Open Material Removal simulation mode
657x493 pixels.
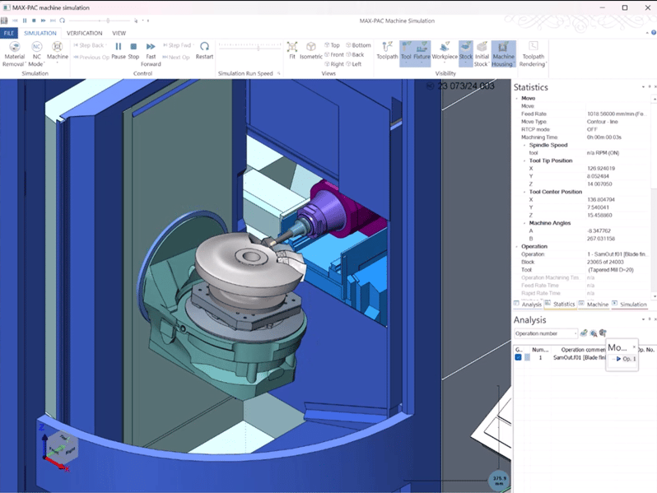pyautogui.click(x=14, y=54)
